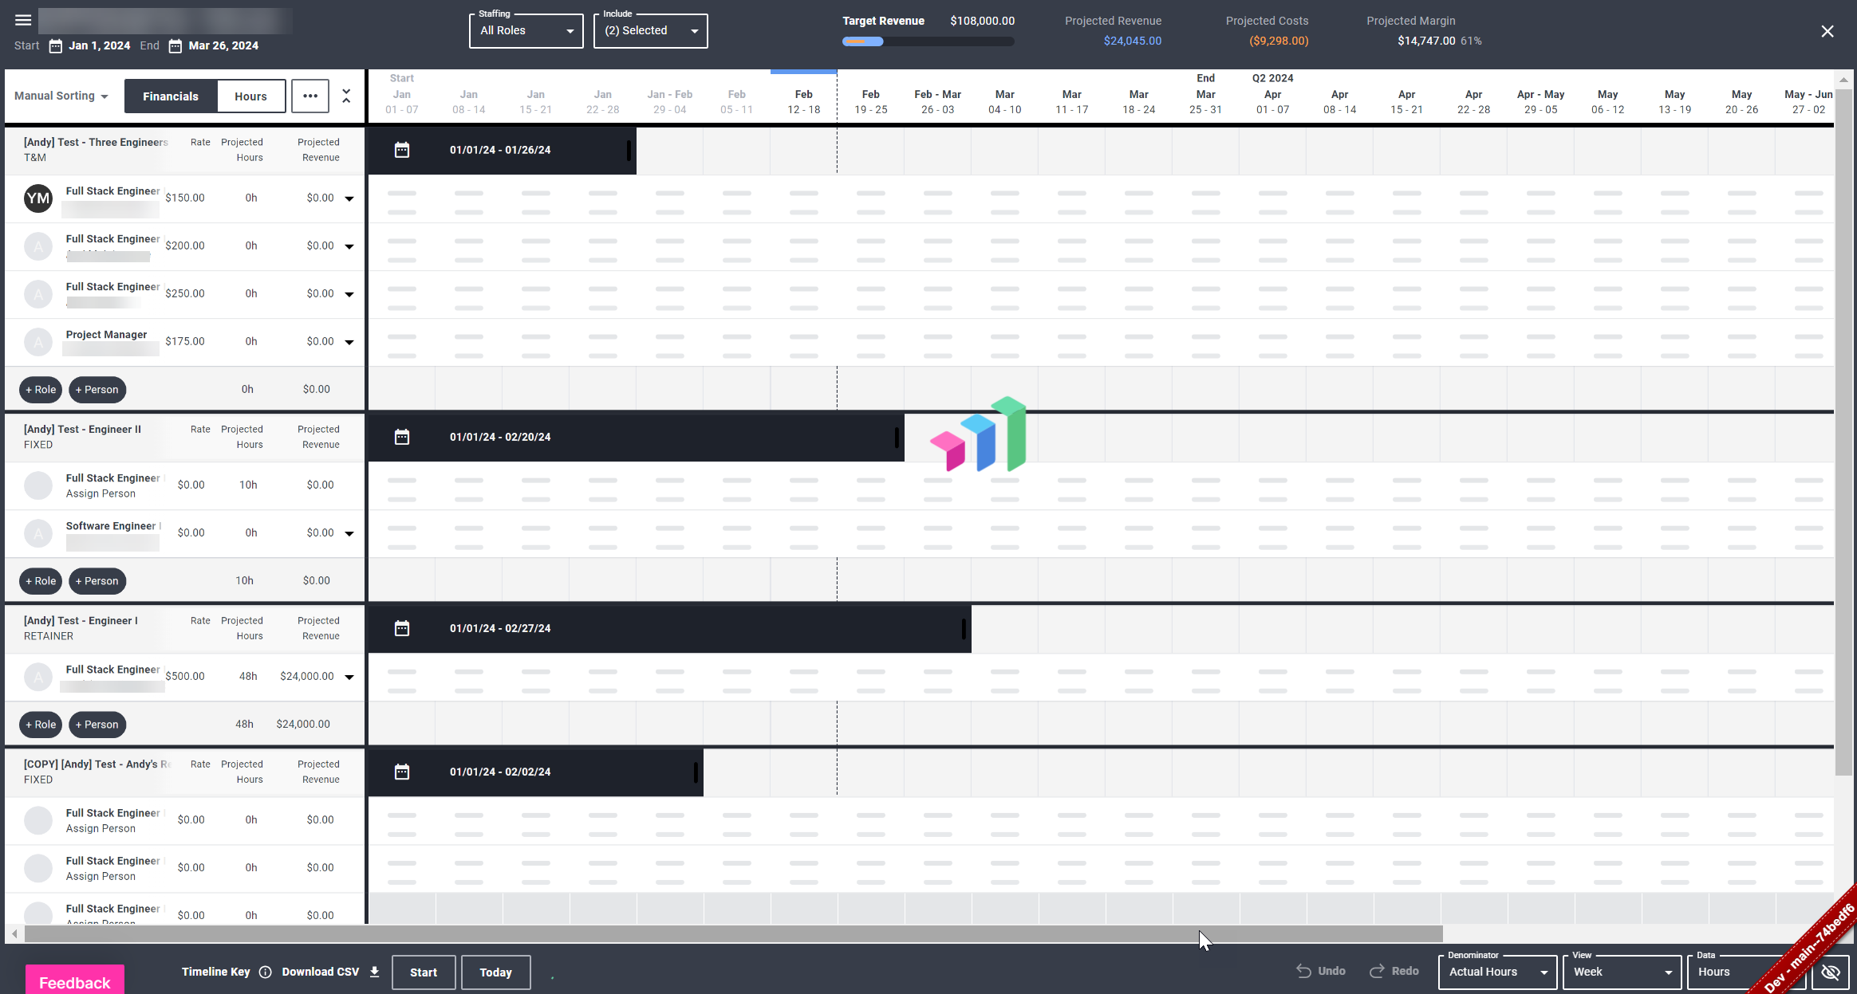This screenshot has height=994, width=1857.
Task: Show Timeline Key info icon
Action: (266, 972)
